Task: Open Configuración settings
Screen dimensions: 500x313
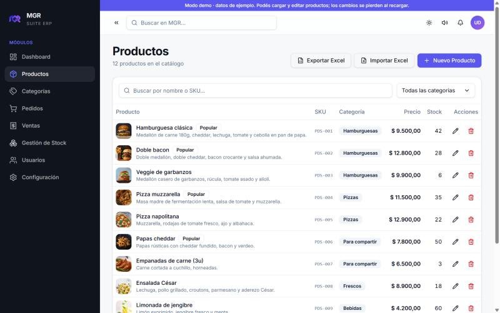Action: click(x=50, y=178)
